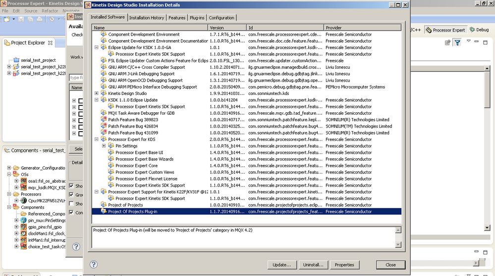Click the osa1:fsl_os_abstraction component icon

24,181
